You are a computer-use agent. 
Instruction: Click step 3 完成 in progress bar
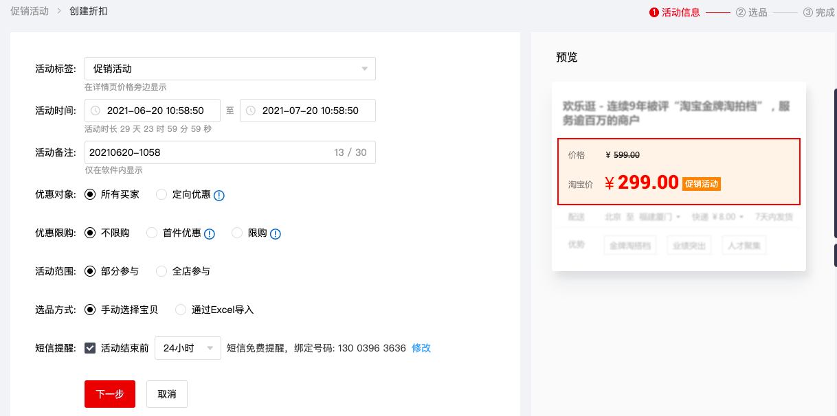[x=819, y=12]
